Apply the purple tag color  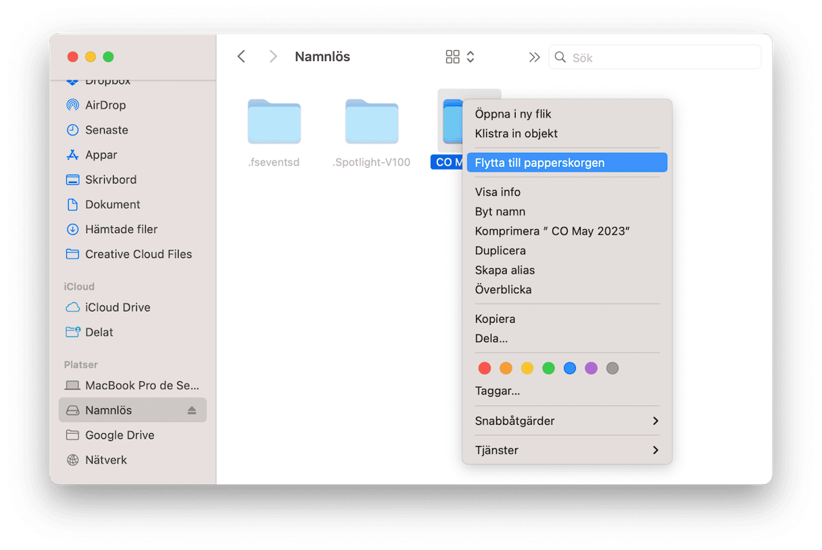591,368
